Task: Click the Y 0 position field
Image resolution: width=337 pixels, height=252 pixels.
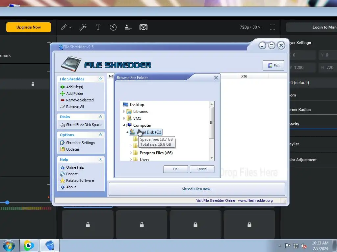Action: click(x=328, y=55)
